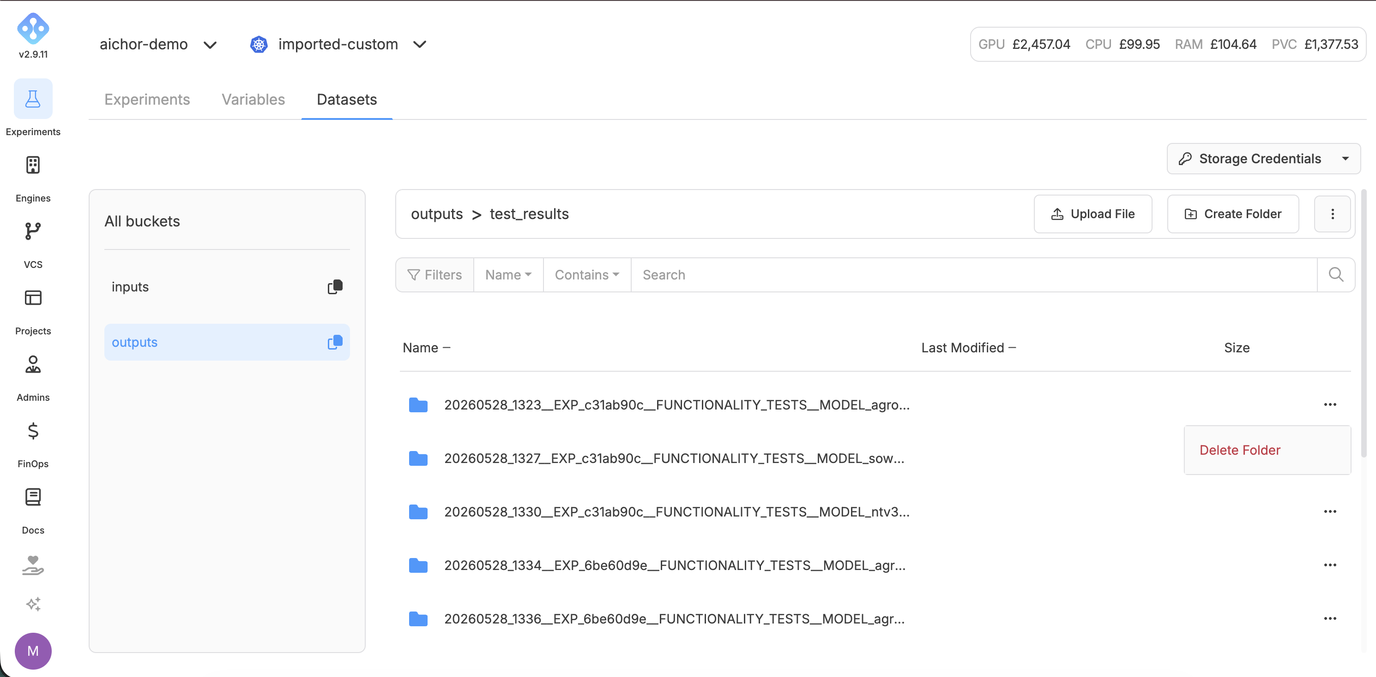The image size is (1376, 677).
Task: Click the funnel Filters icon
Action: tap(413, 275)
